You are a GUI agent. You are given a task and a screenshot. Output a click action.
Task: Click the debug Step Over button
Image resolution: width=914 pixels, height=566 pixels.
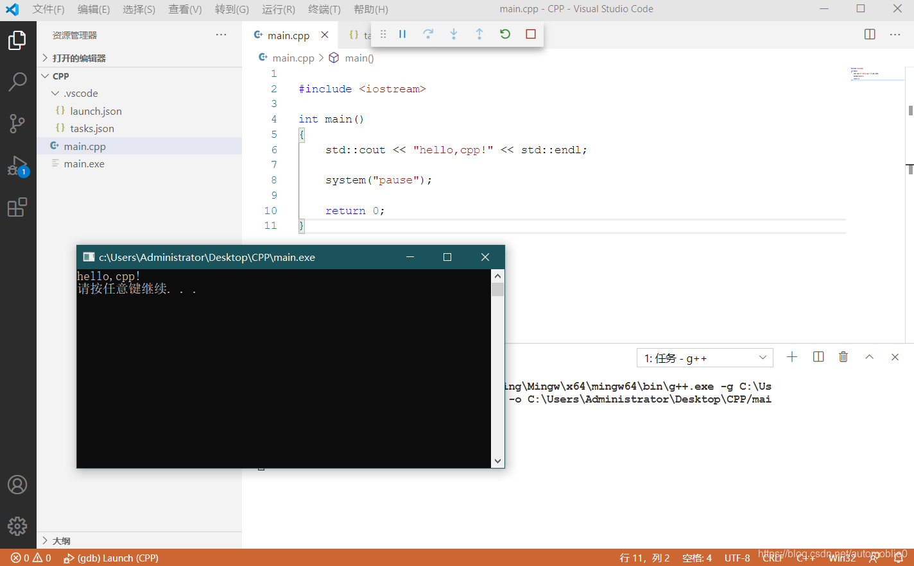428,34
